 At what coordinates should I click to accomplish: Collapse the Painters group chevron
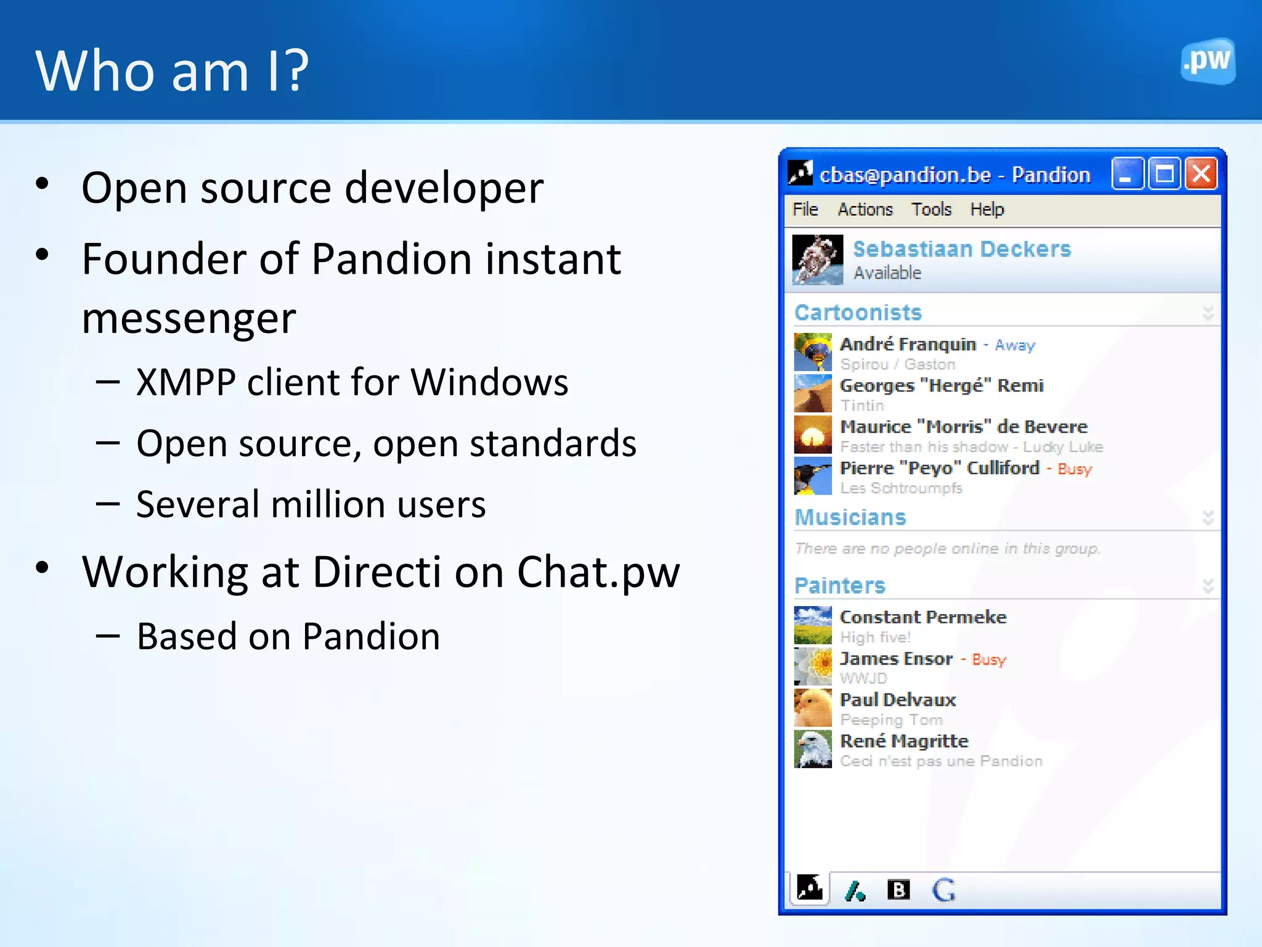(x=1208, y=586)
